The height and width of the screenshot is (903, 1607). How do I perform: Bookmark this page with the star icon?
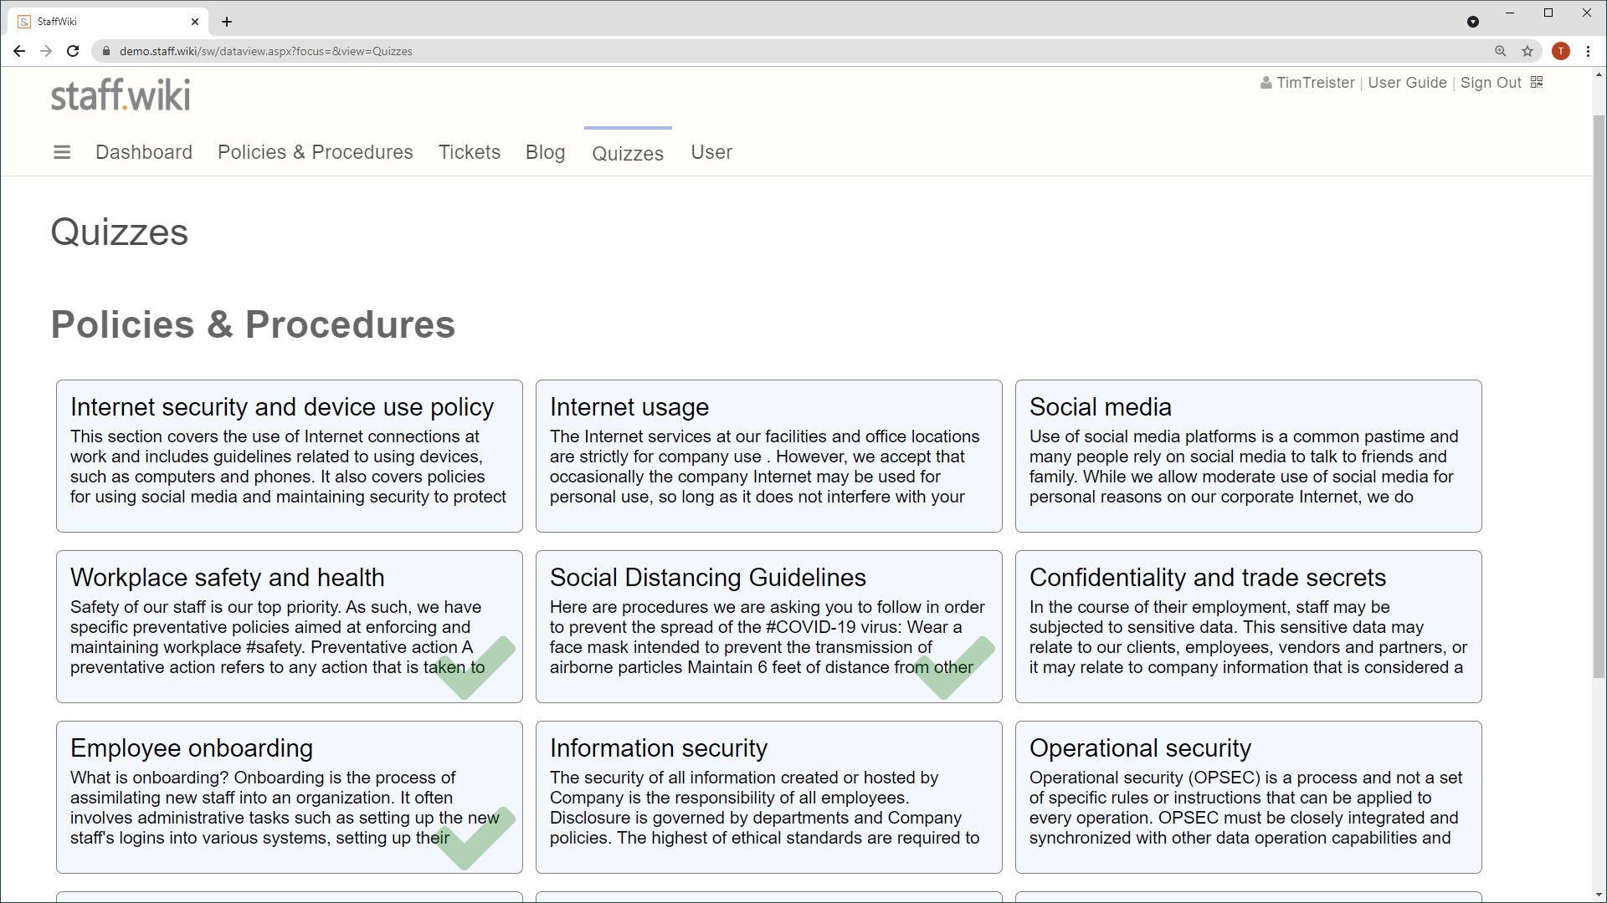click(1527, 51)
